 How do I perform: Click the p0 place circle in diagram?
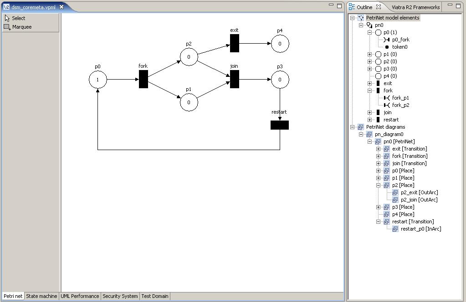tap(98, 80)
